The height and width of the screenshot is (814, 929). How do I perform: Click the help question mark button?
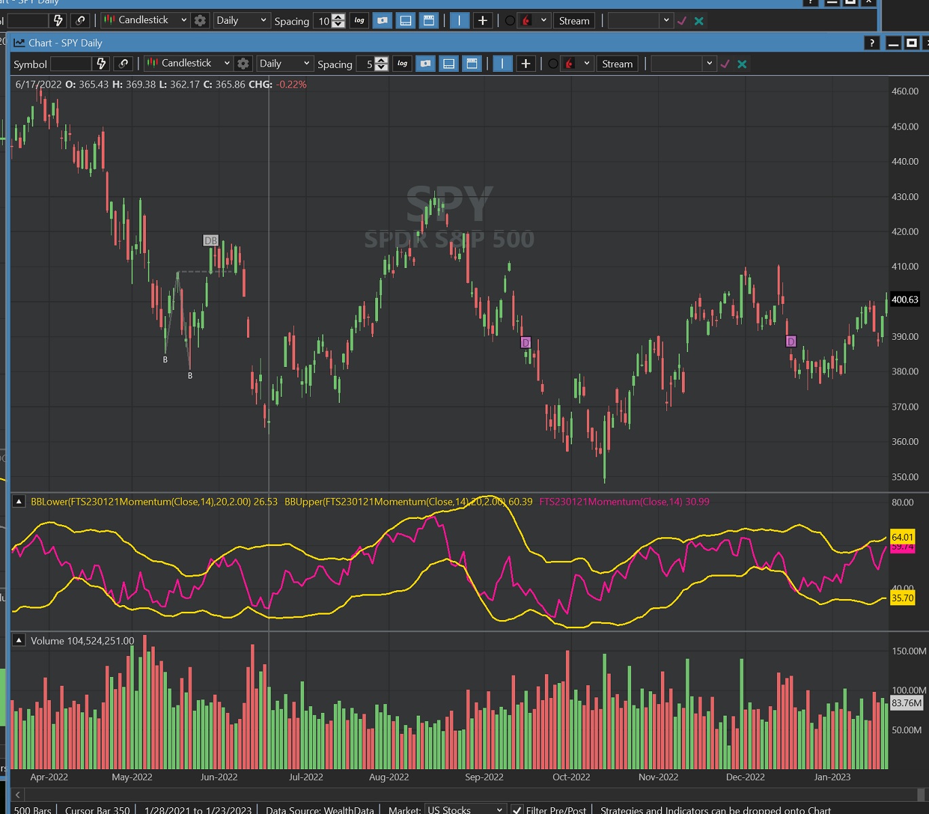click(x=872, y=43)
